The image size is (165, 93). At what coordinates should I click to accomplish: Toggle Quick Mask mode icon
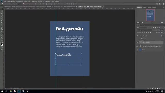[x=2, y=47]
